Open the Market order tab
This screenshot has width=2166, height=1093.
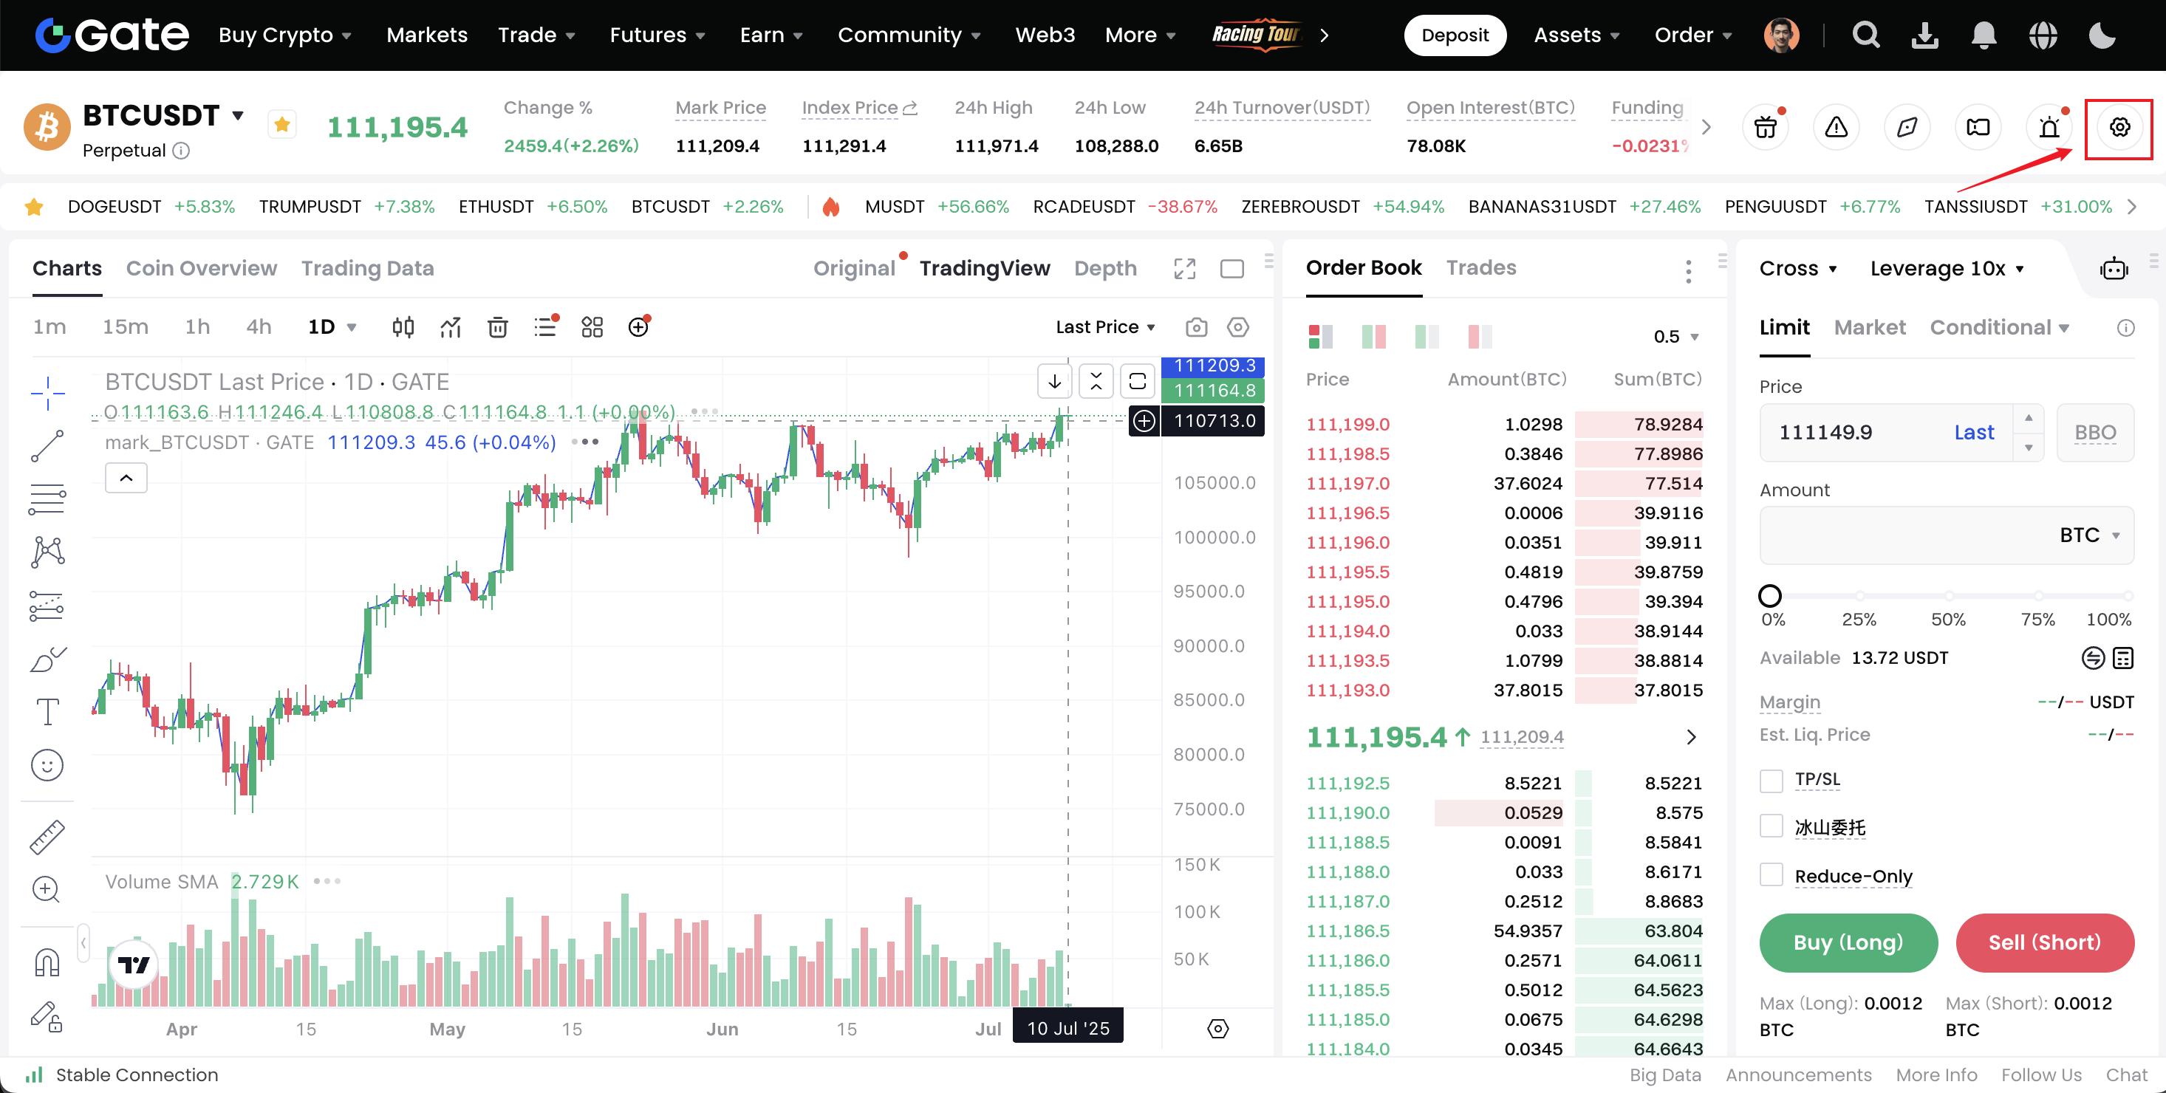[1868, 327]
